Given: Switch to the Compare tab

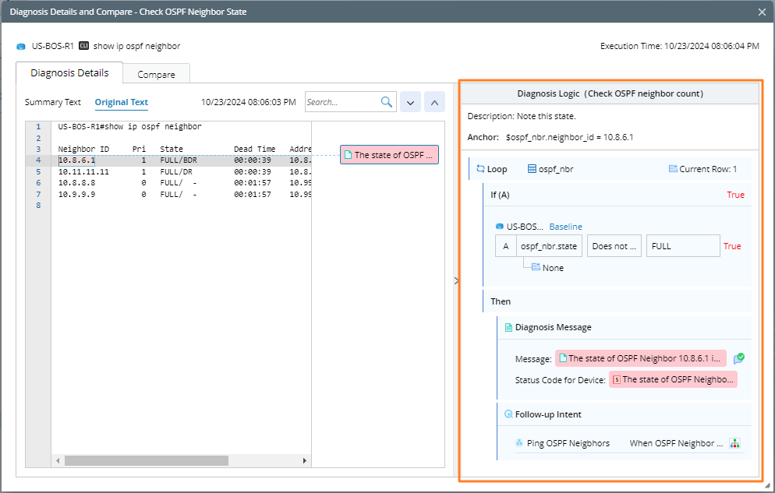Looking at the screenshot, I should click(x=156, y=75).
